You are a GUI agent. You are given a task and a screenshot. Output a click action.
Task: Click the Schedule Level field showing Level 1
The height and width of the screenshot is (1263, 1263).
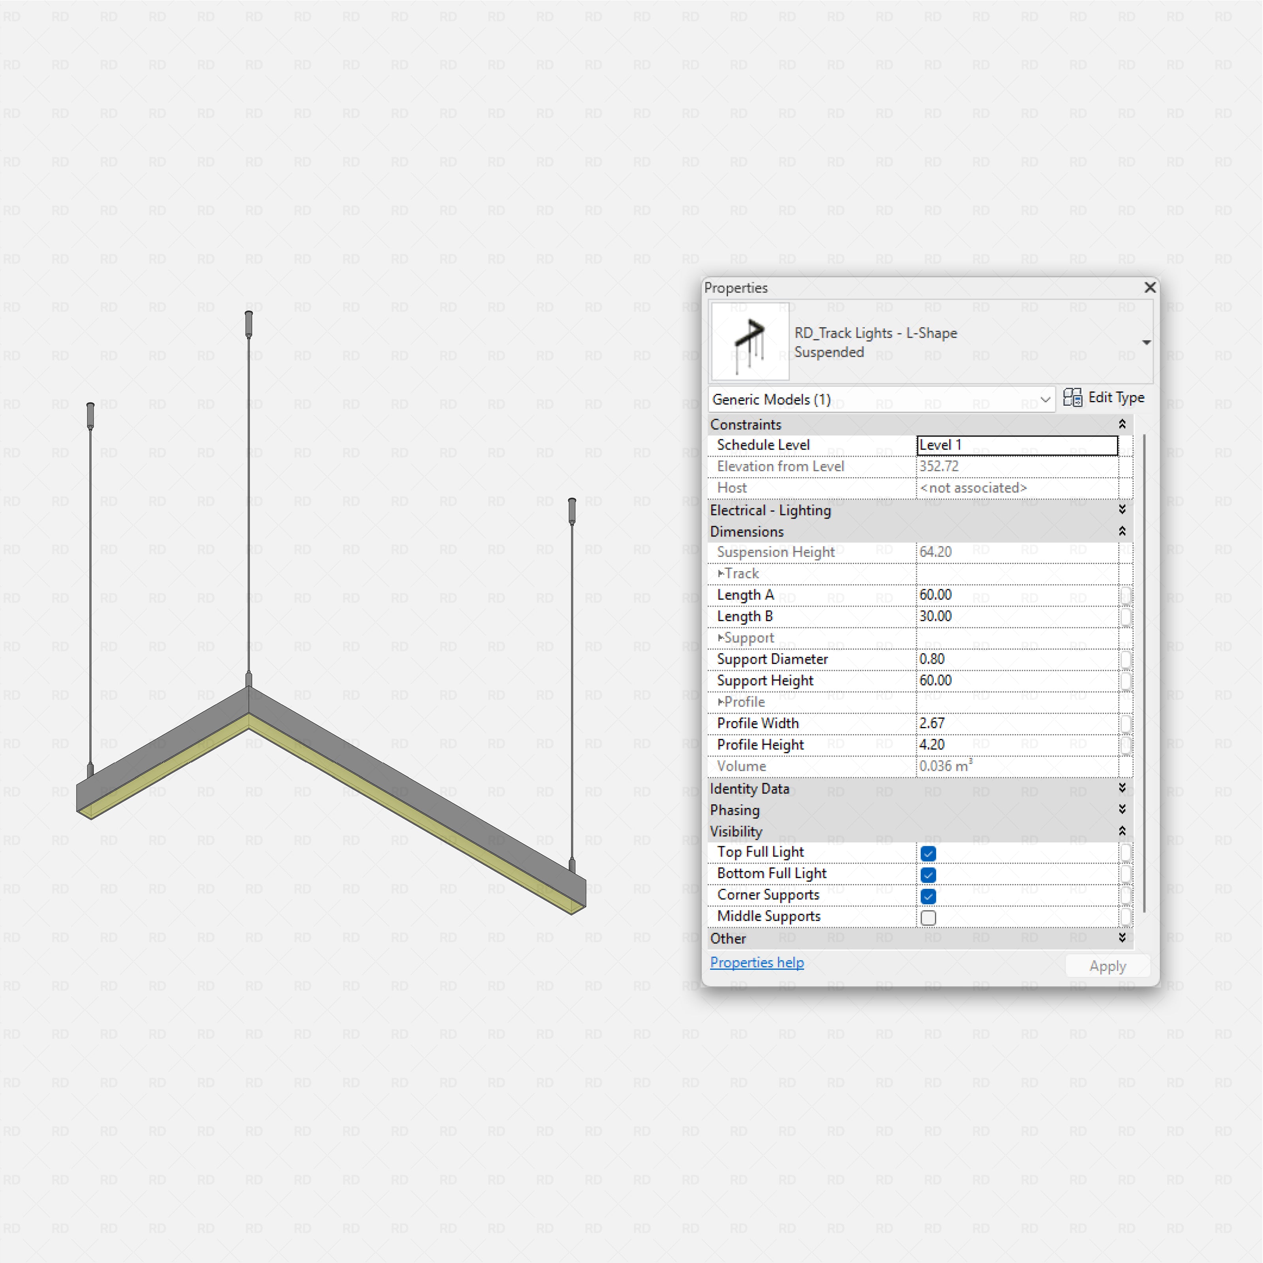(x=1017, y=445)
